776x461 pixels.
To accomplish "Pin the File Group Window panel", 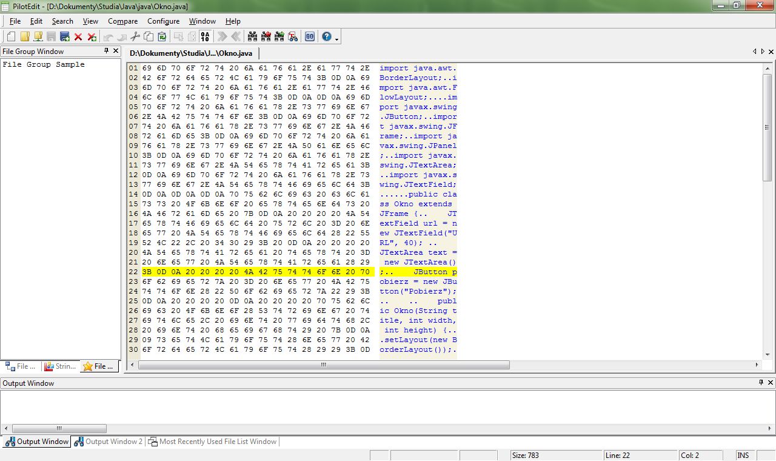I will coord(107,51).
